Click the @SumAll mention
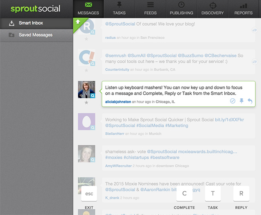The height and width of the screenshot is (215, 261). 137,55
